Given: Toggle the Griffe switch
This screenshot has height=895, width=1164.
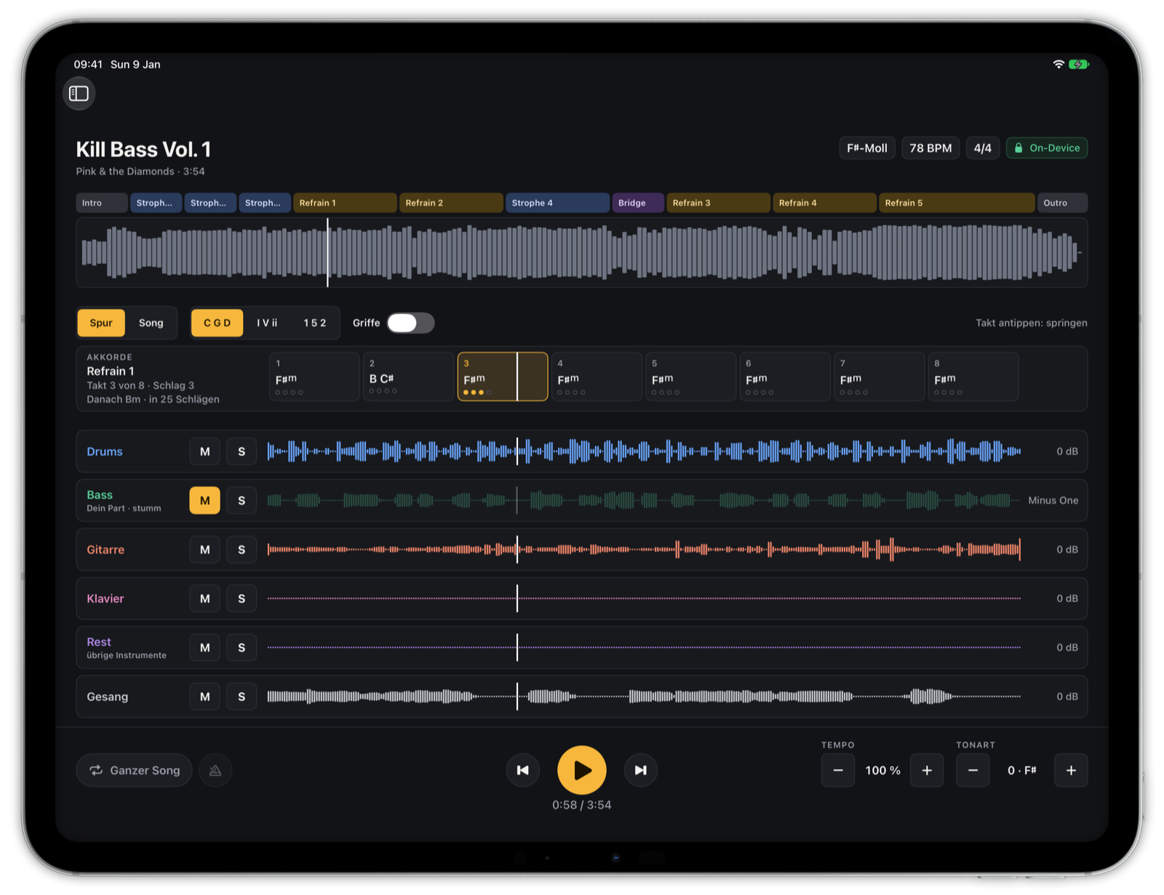Looking at the screenshot, I should point(410,323).
